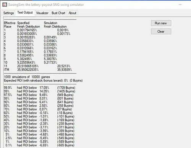Image resolution: width=191 pixels, height=148 pixels.
Task: Open the About tab
Action: click(x=72, y=13)
